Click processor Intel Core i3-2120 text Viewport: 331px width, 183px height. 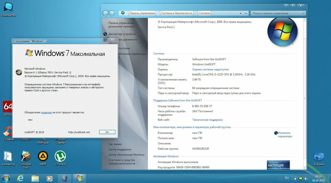[224, 74]
